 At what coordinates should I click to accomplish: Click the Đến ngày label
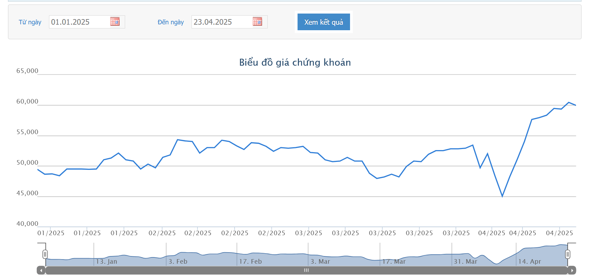tap(171, 22)
